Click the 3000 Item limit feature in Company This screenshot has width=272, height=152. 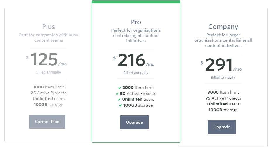click(x=223, y=92)
